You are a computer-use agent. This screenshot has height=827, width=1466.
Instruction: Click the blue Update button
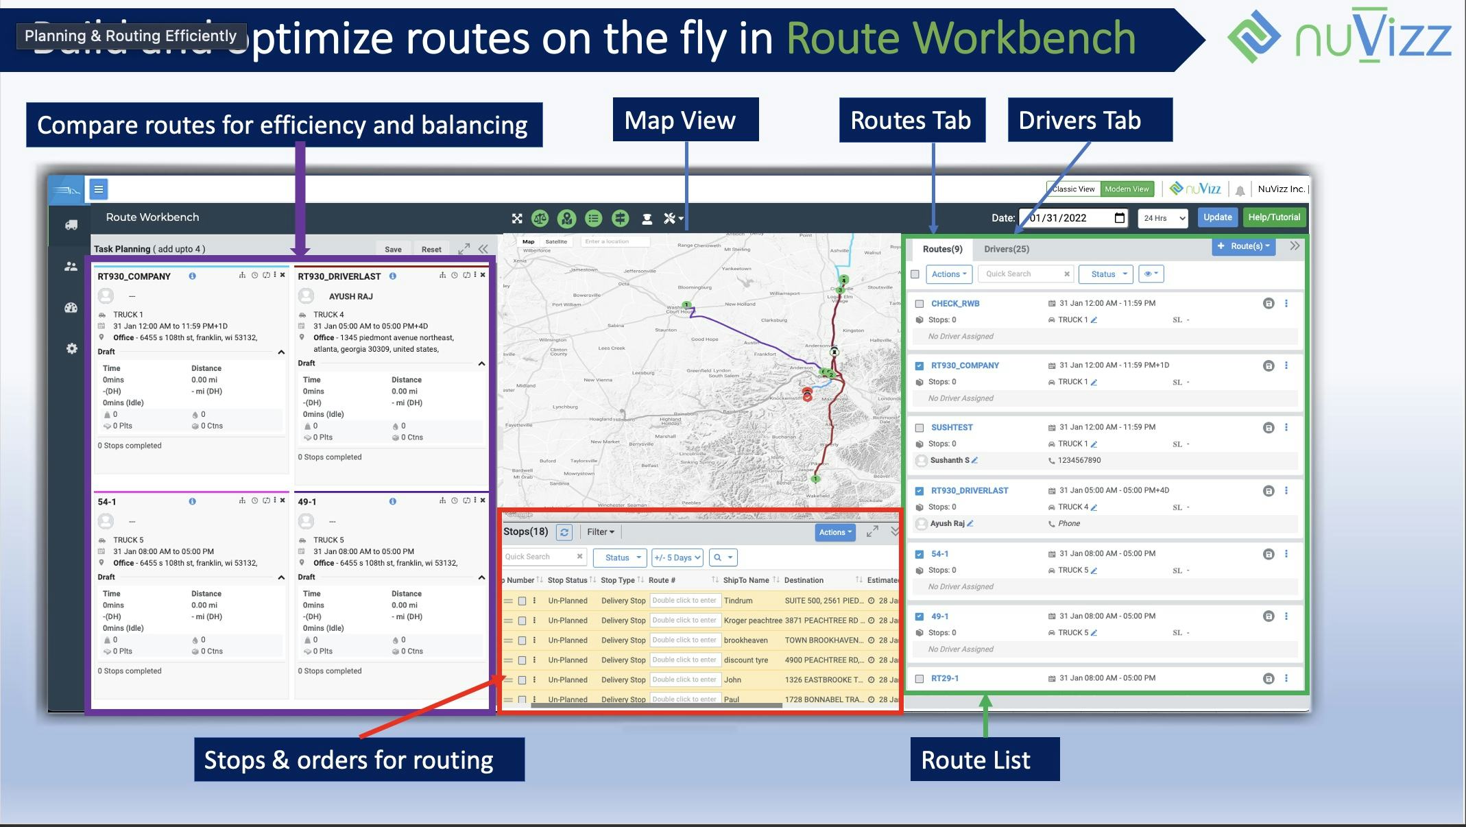1217,217
